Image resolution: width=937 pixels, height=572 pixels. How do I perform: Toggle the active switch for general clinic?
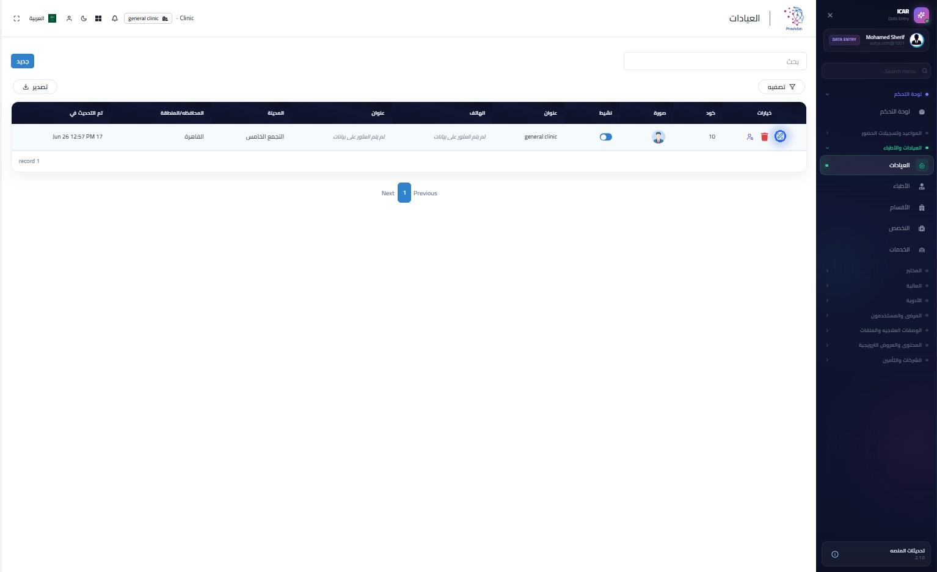click(605, 137)
